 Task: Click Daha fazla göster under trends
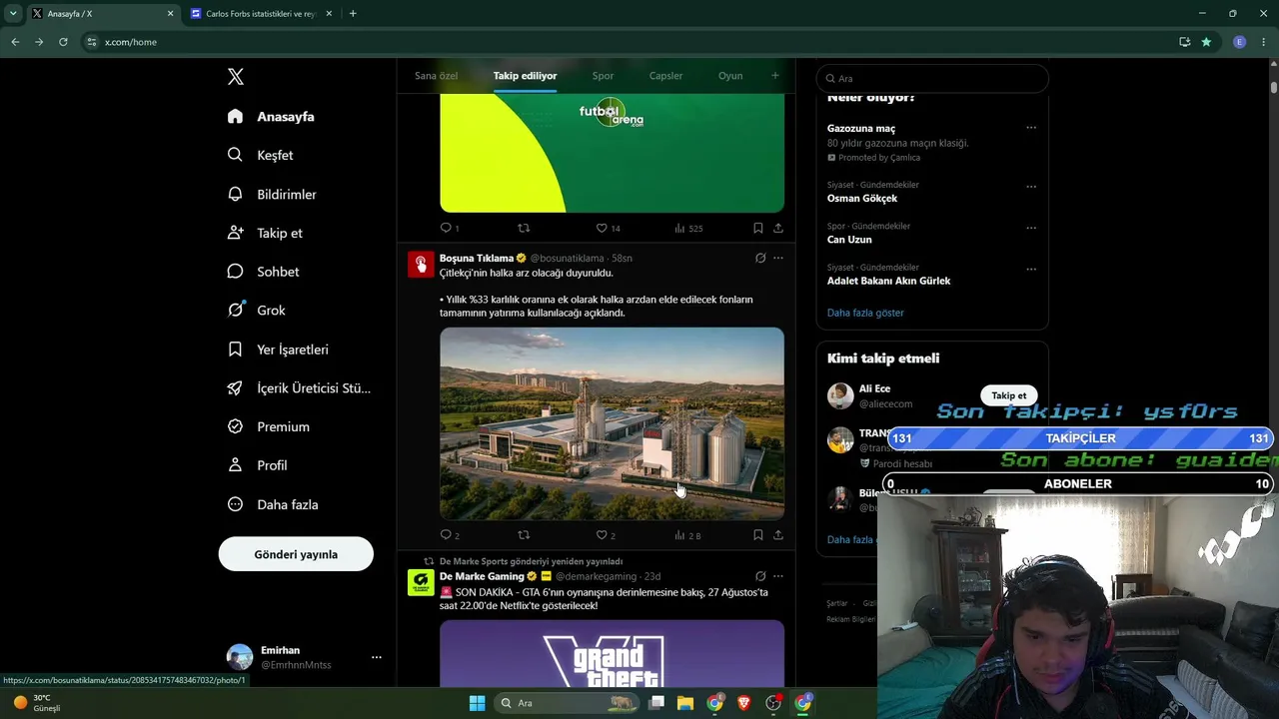[x=865, y=313]
